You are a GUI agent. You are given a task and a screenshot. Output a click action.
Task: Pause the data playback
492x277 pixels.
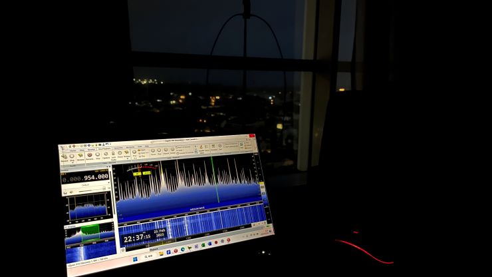[x=153, y=151]
